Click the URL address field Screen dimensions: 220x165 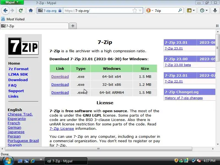pos(98,10)
